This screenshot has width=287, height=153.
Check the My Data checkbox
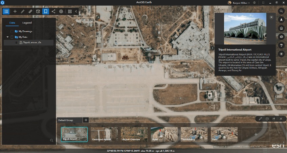point(12,37)
